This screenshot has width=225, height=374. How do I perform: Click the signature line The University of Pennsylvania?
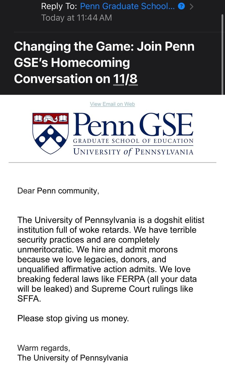tap(73, 357)
